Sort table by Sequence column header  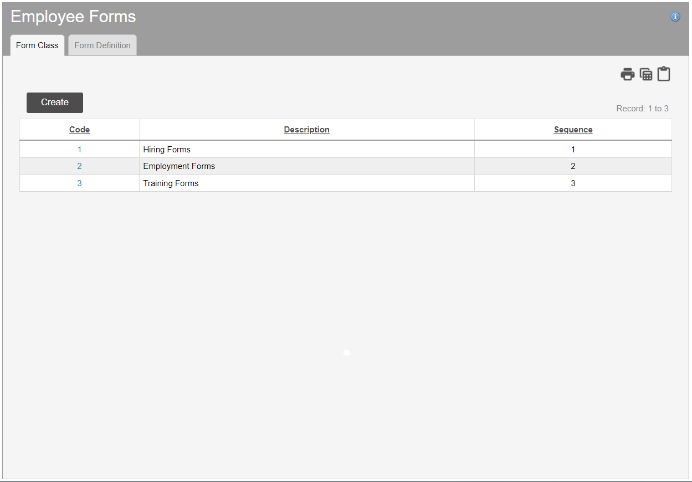click(x=573, y=130)
